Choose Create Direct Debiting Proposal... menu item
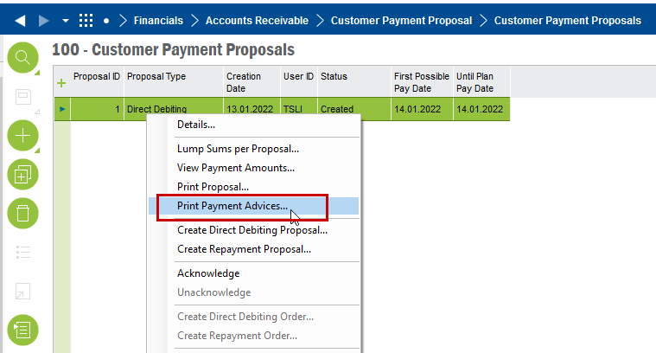This screenshot has width=656, height=353. pyautogui.click(x=254, y=230)
